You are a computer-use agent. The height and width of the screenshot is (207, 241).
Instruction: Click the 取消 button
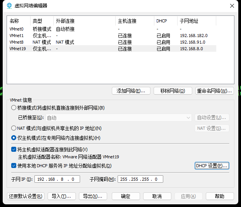[x=157, y=196]
